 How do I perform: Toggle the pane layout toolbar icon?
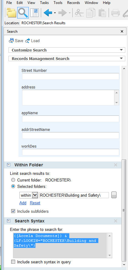[34, 12]
